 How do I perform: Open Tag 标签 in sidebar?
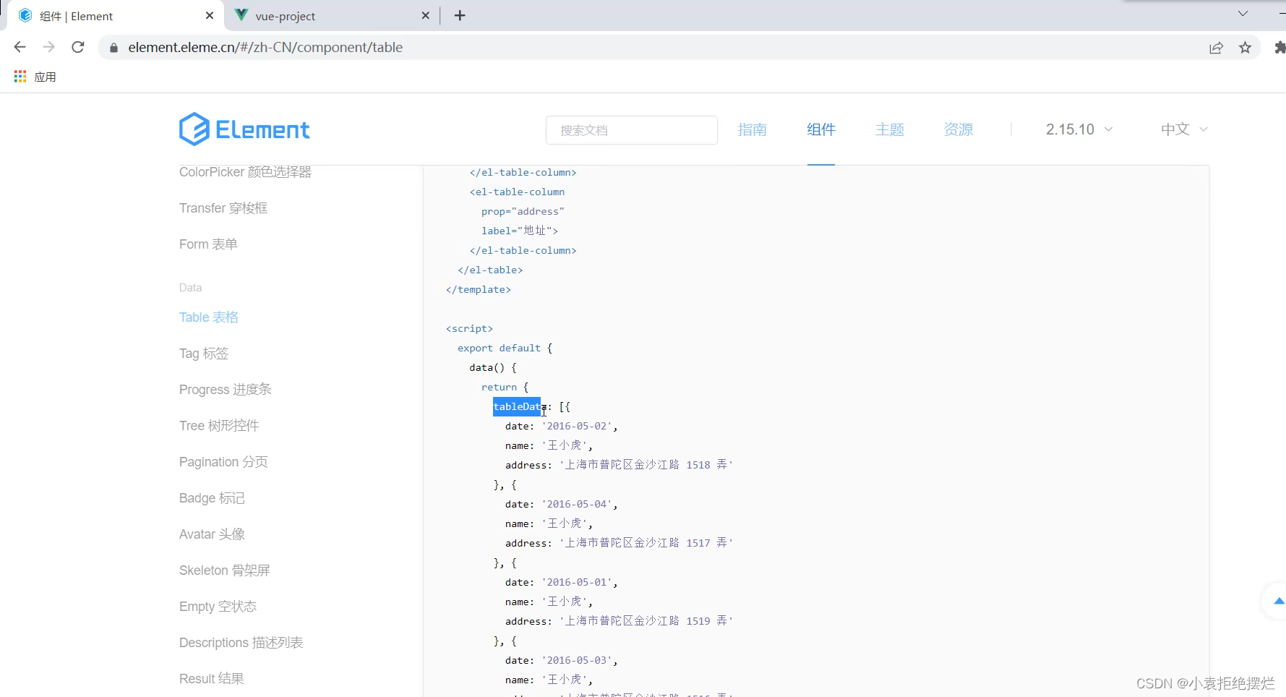204,354
